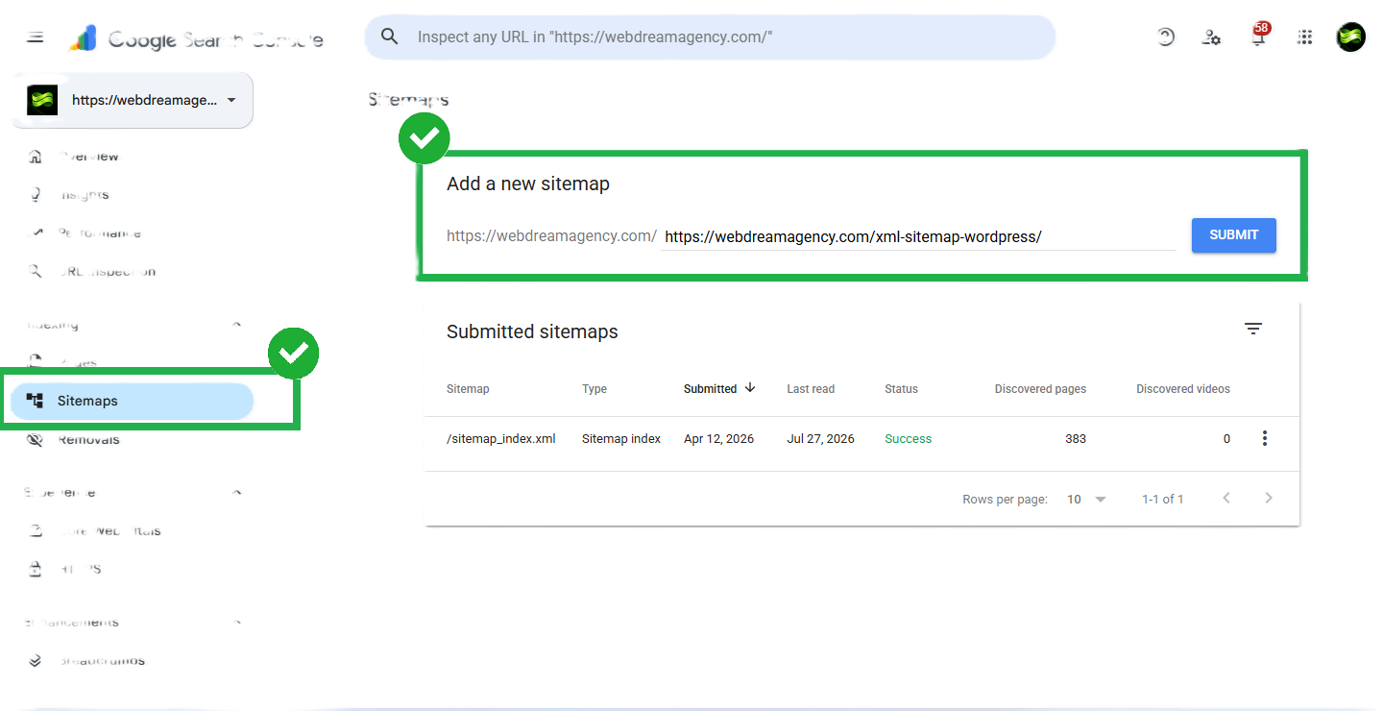Viewport: 1383px width, 711px height.
Task: Click the Apr 12, 2026 submitted date
Action: [x=718, y=439]
